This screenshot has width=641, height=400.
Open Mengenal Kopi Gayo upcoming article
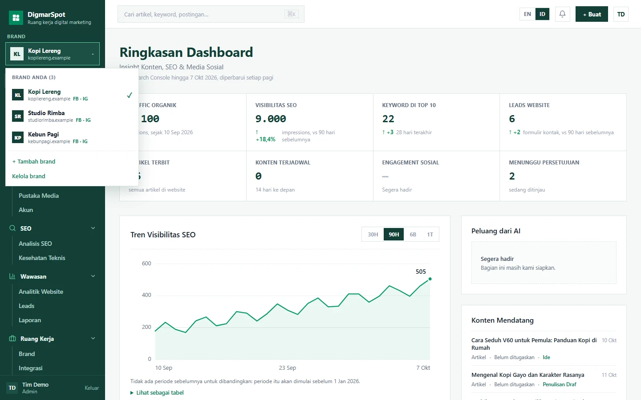pos(527,375)
